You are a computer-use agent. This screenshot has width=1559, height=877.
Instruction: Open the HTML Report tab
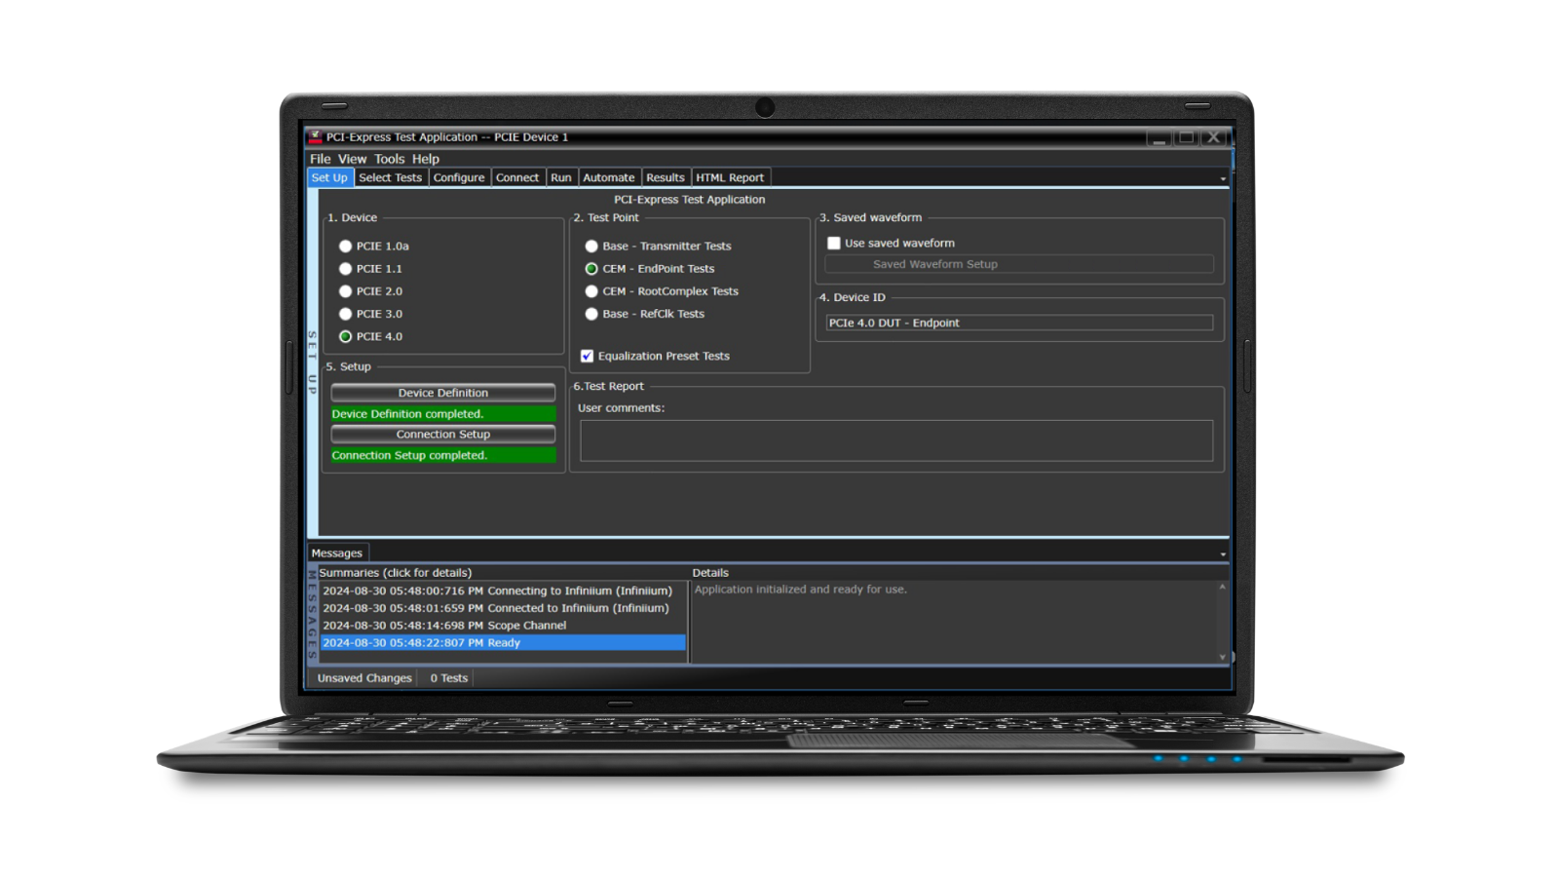click(x=730, y=177)
